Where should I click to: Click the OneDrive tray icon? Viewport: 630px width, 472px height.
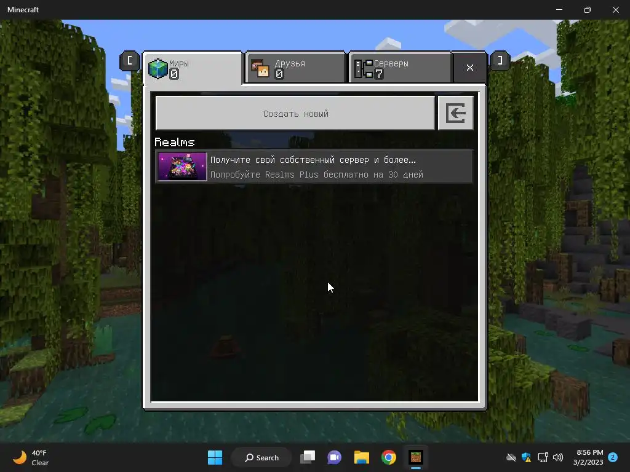511,457
